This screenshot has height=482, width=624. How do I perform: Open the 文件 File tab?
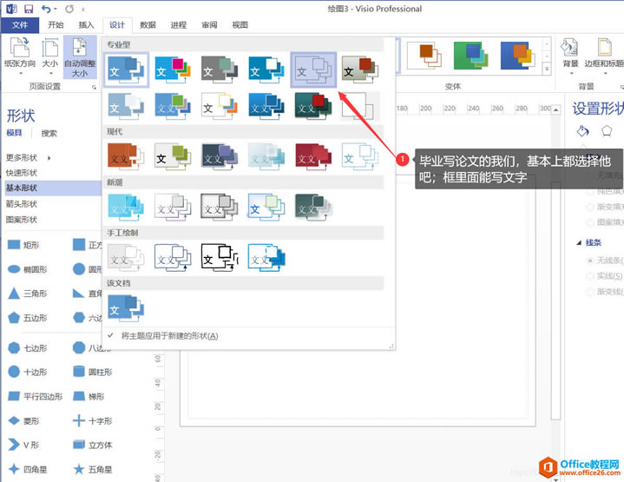(20, 24)
